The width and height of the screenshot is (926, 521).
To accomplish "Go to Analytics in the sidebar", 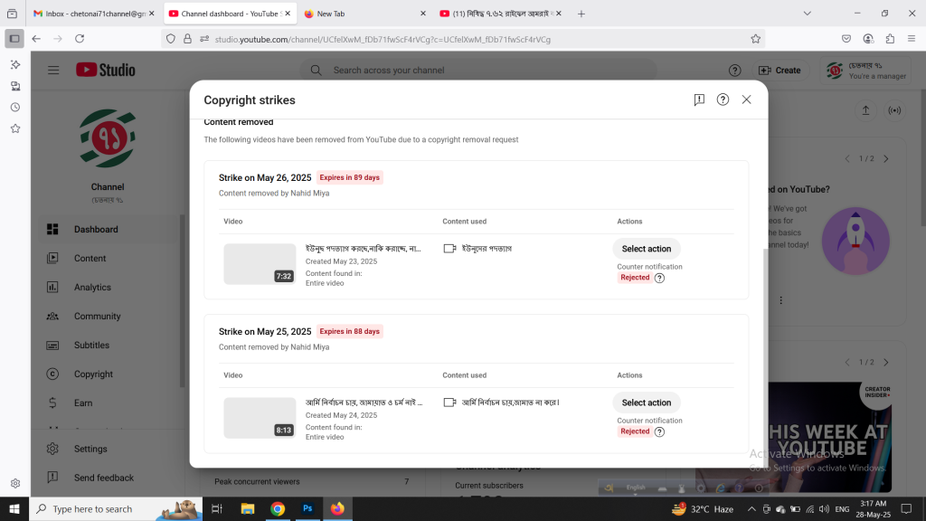I will tap(92, 288).
